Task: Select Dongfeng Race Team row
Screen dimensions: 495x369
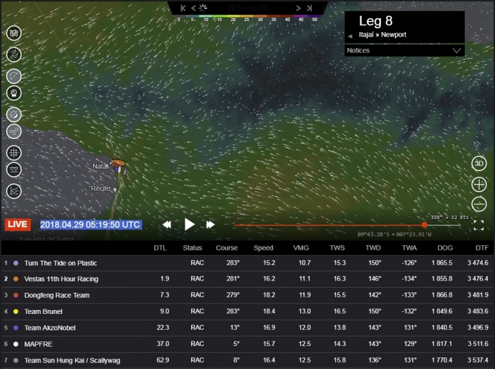Action: pos(247,295)
